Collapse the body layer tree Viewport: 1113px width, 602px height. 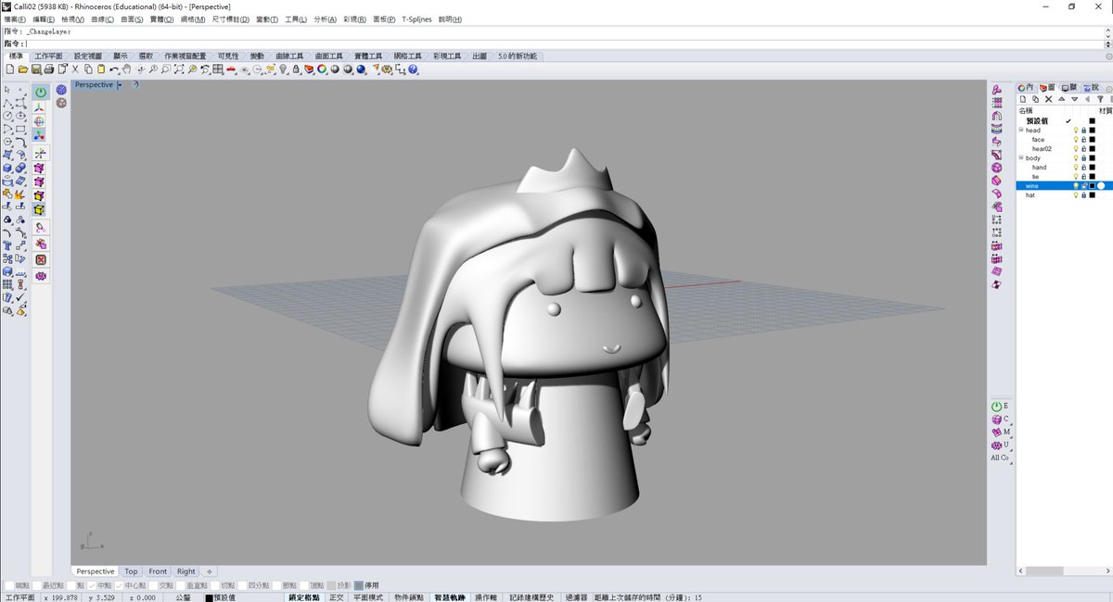(1021, 157)
